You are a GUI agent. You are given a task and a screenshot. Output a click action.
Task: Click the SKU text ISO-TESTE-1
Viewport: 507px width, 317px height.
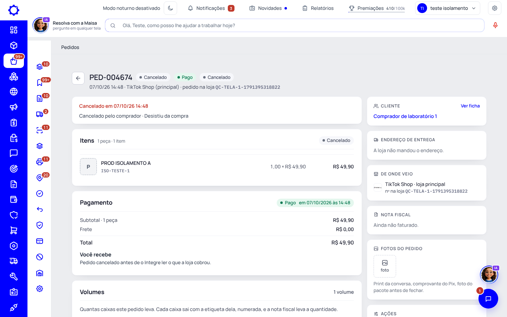tap(115, 171)
